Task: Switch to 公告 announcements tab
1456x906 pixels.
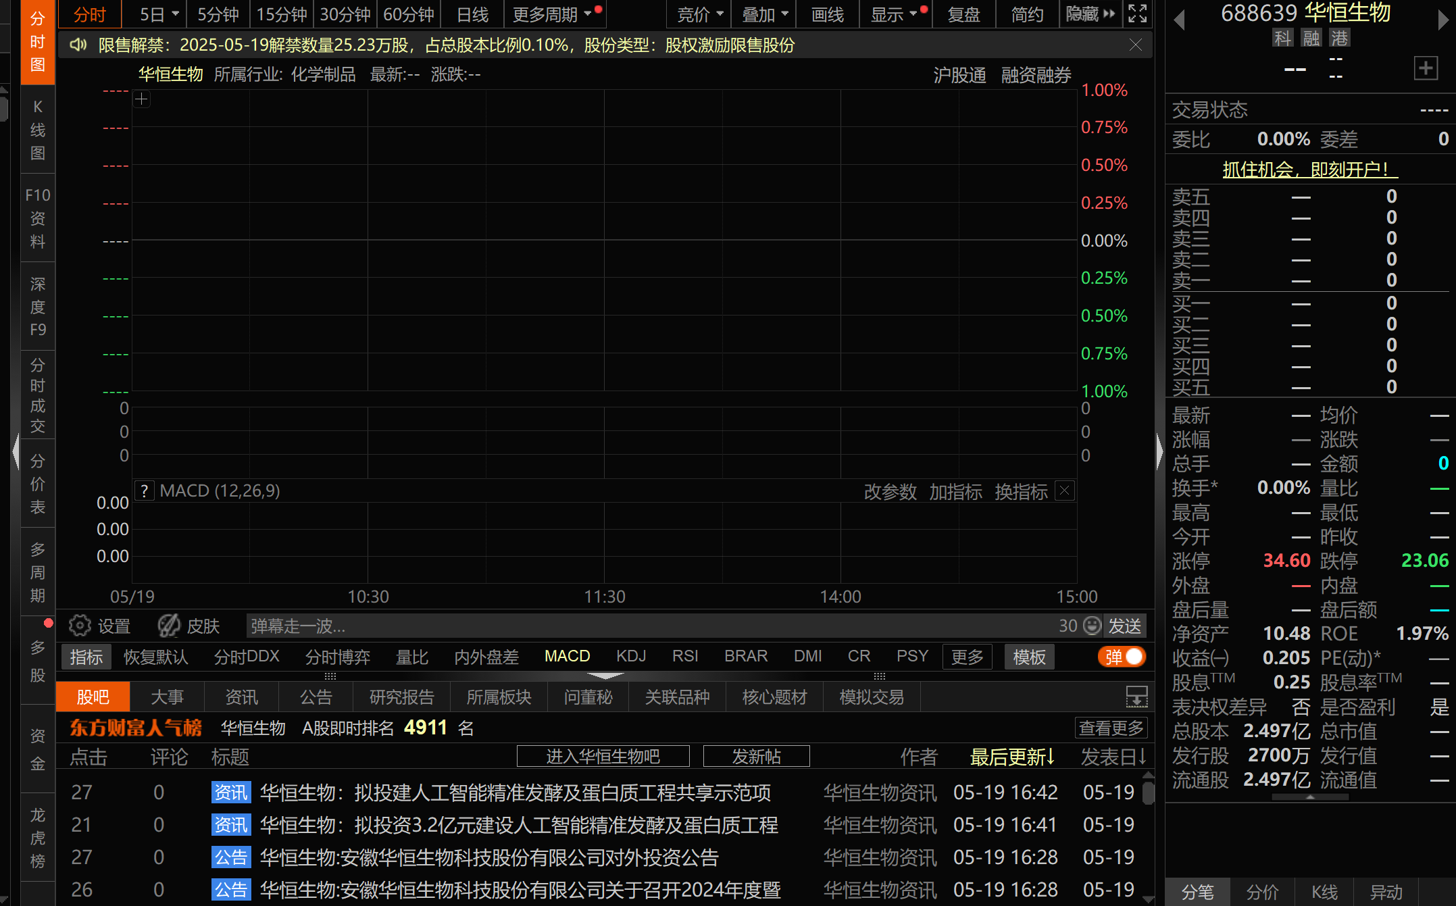Action: click(316, 697)
